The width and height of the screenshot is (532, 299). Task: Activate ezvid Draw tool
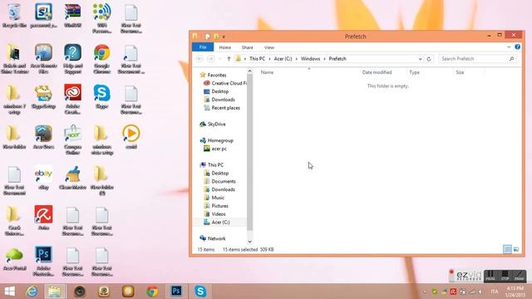tap(519, 276)
